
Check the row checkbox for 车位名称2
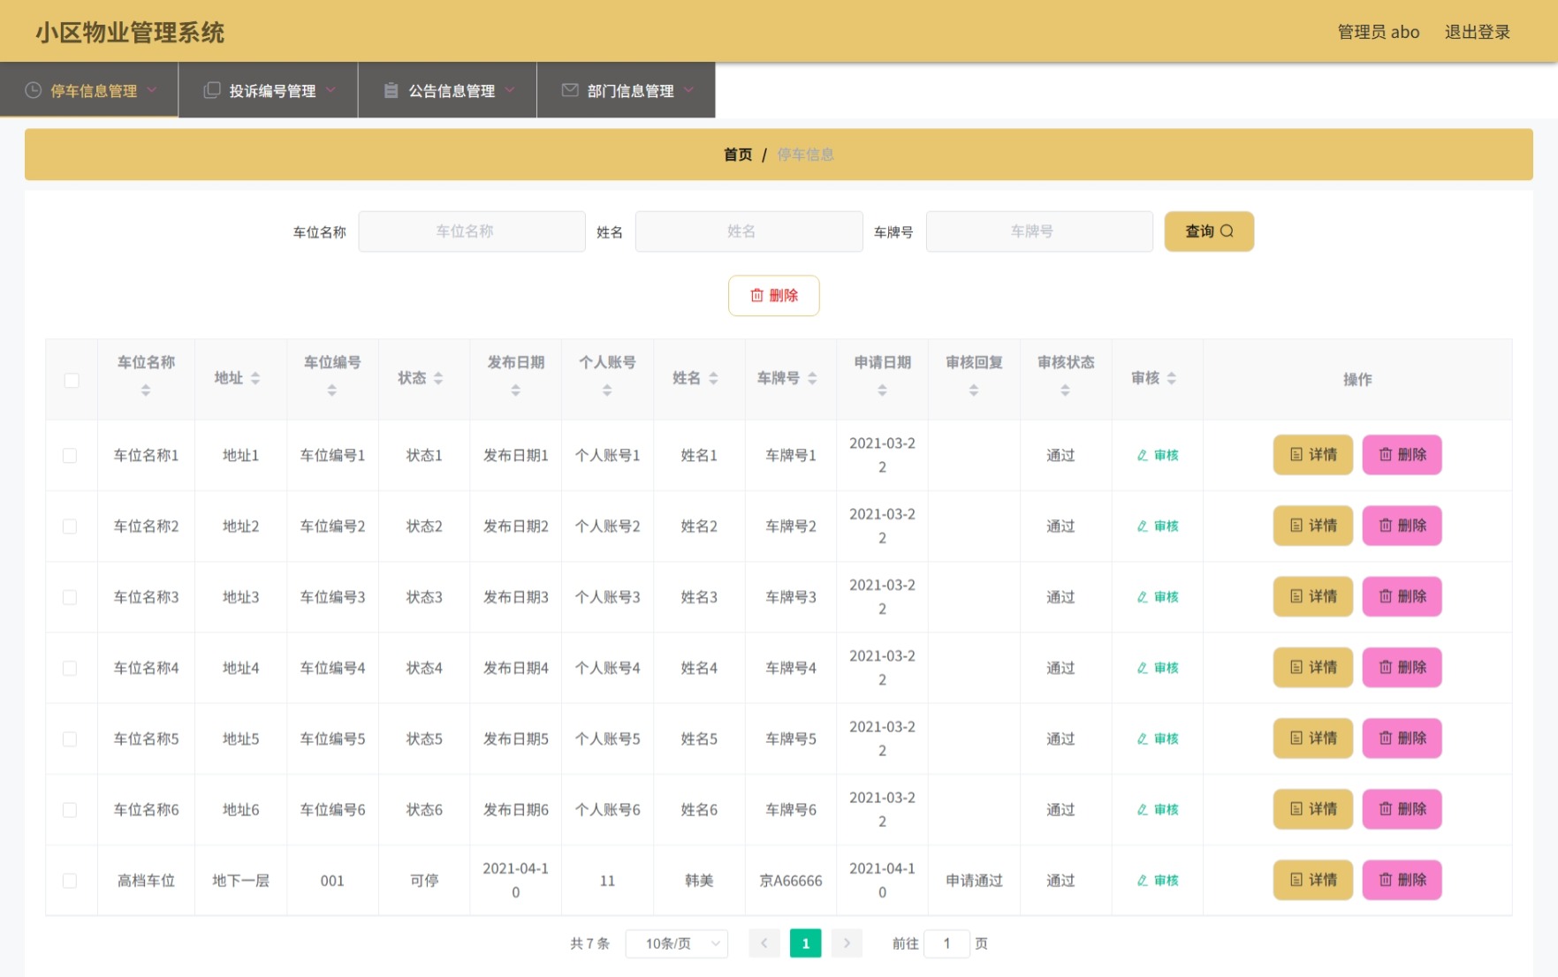pyautogui.click(x=70, y=526)
